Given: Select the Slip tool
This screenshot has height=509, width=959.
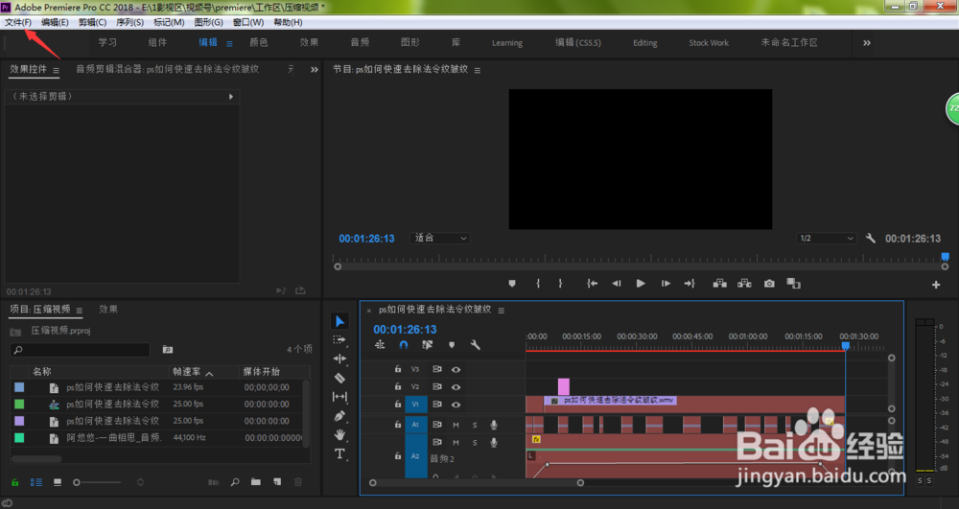Looking at the screenshot, I should click(339, 397).
